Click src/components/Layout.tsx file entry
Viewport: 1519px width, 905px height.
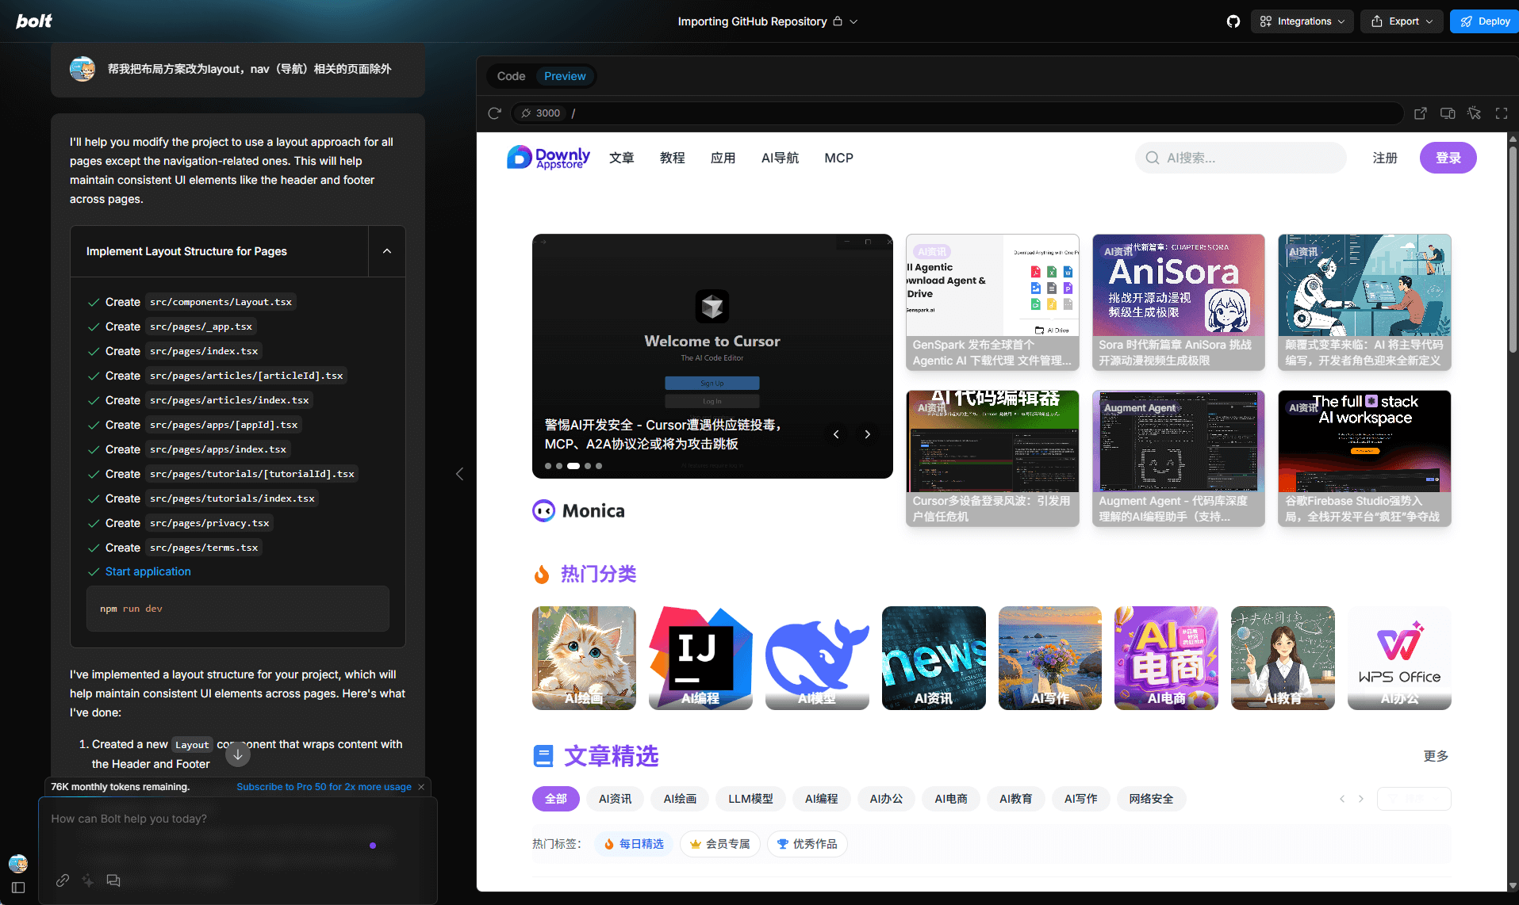coord(221,302)
